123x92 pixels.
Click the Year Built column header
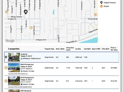[87, 49]
